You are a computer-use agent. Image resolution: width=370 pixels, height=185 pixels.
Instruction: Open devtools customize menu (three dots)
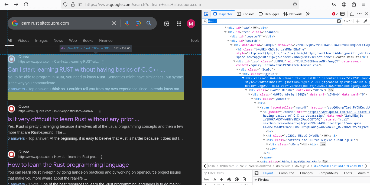[359, 14]
